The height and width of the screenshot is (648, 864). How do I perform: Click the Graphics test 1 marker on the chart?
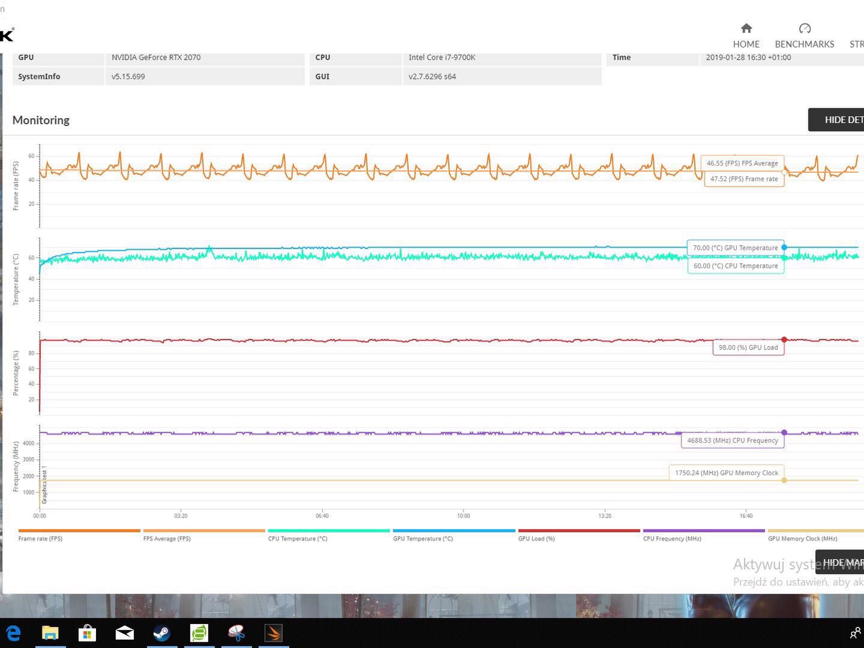[x=44, y=485]
